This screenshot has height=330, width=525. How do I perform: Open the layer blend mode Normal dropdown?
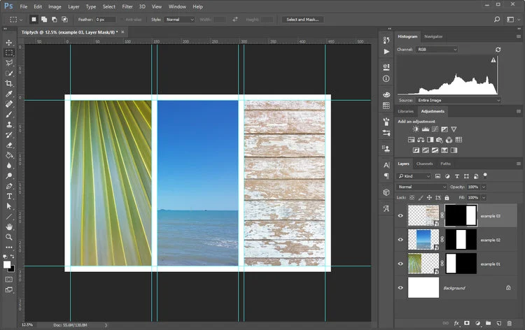click(x=422, y=187)
